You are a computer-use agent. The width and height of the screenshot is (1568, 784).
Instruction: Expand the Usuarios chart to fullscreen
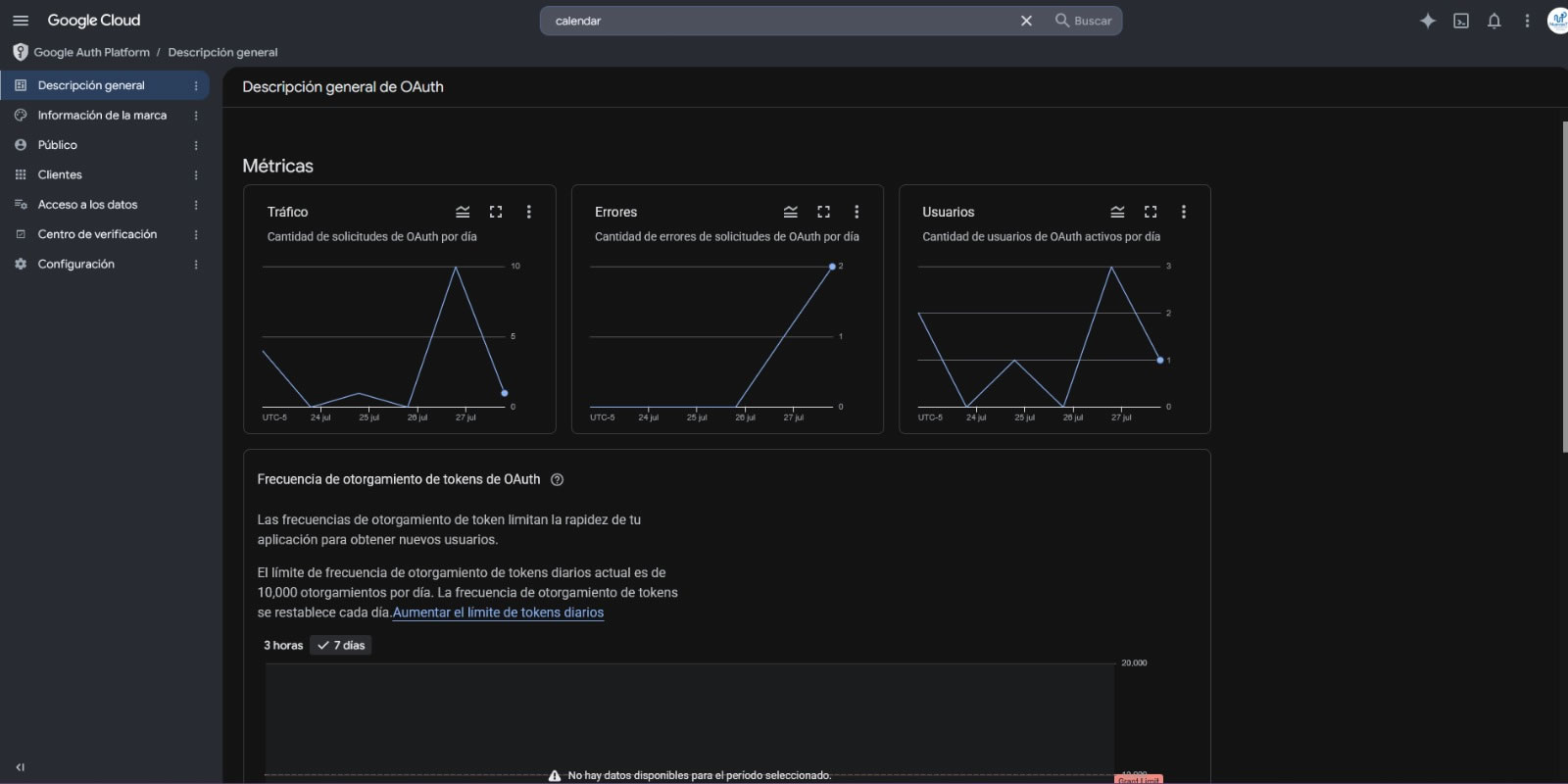1151,212
